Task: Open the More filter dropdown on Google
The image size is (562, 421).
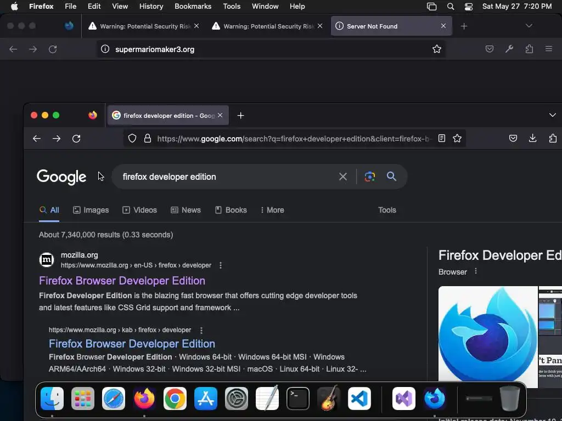Action: pos(273,210)
